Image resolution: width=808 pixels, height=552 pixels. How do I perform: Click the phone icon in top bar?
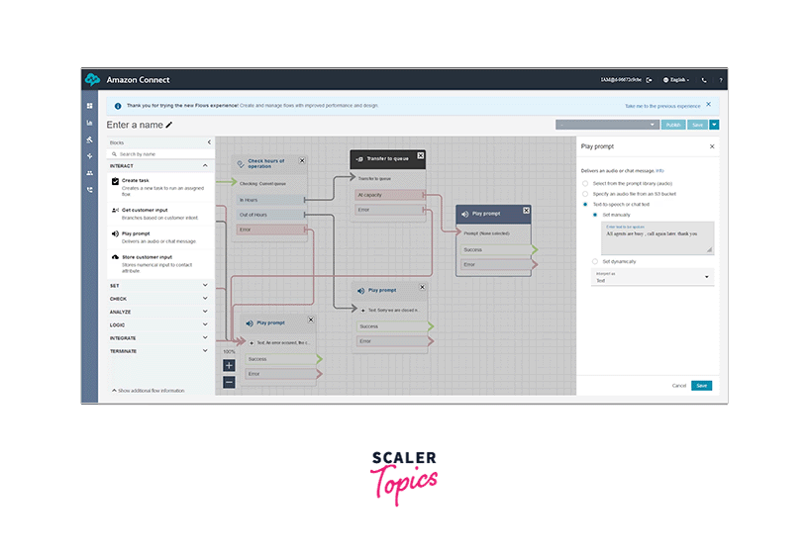coord(703,79)
